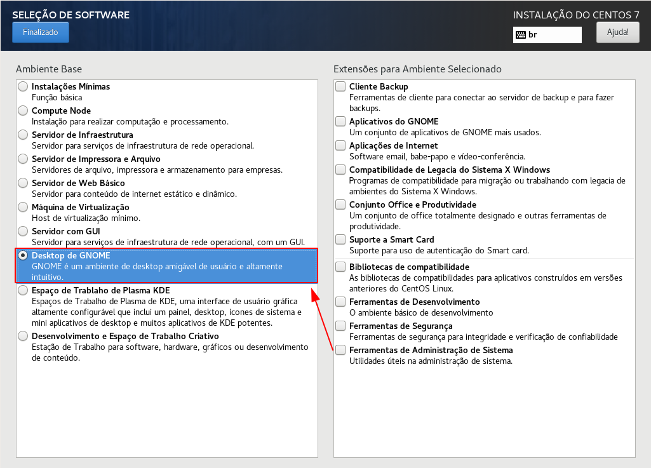Tick the Ferramentas de Segurança checkbox
The image size is (651, 468).
(x=340, y=326)
